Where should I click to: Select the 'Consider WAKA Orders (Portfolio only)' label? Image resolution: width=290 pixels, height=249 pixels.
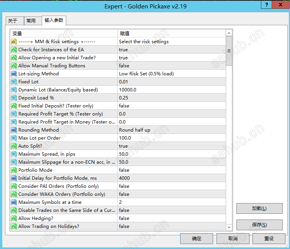tap(62, 194)
